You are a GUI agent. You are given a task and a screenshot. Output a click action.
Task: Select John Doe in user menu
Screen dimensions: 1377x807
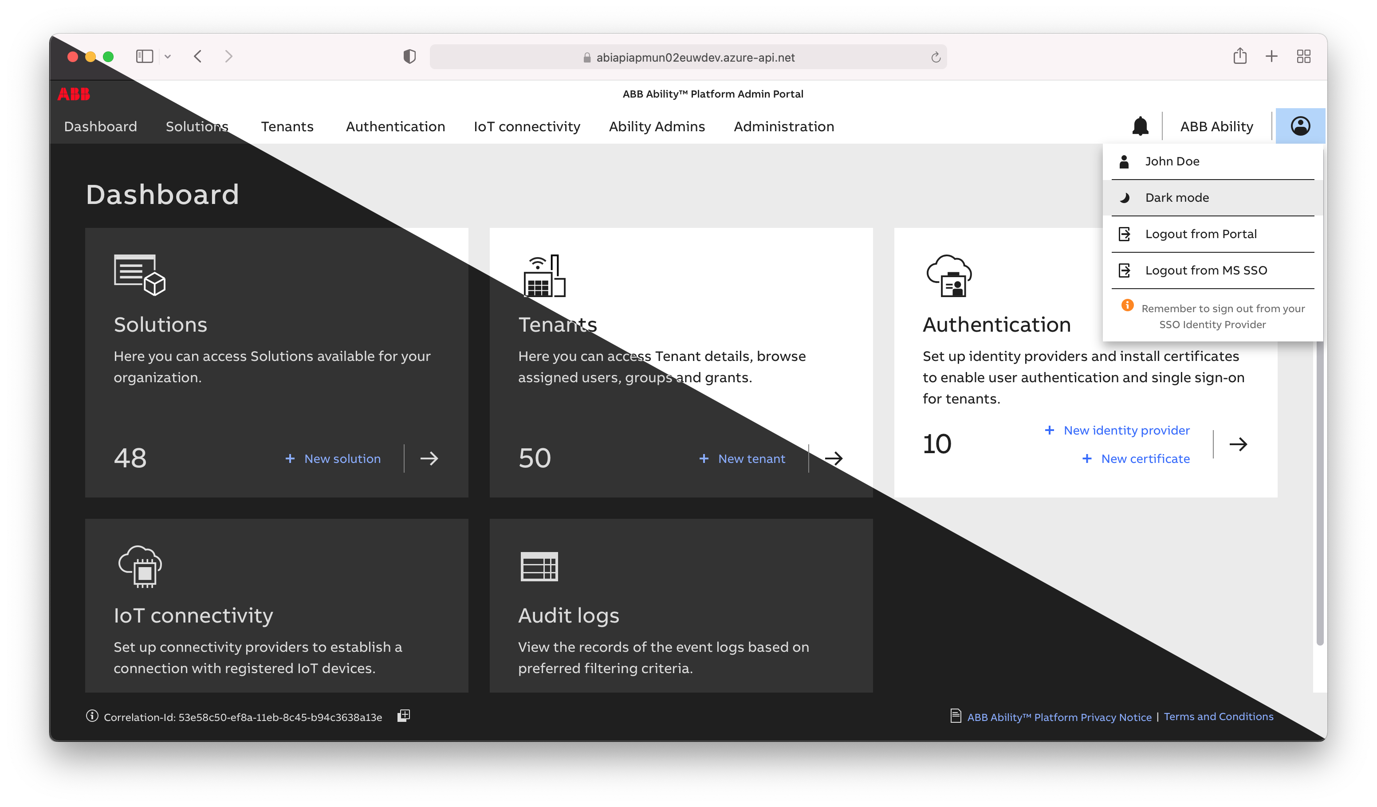1212,161
